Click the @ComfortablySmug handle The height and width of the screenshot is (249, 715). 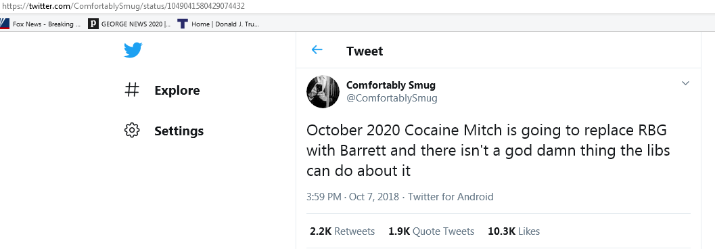(x=392, y=98)
